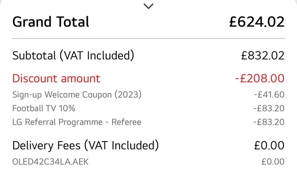297x176 pixels.
Task: Click the grey £0.00 beside the model code
Action: tap(273, 162)
